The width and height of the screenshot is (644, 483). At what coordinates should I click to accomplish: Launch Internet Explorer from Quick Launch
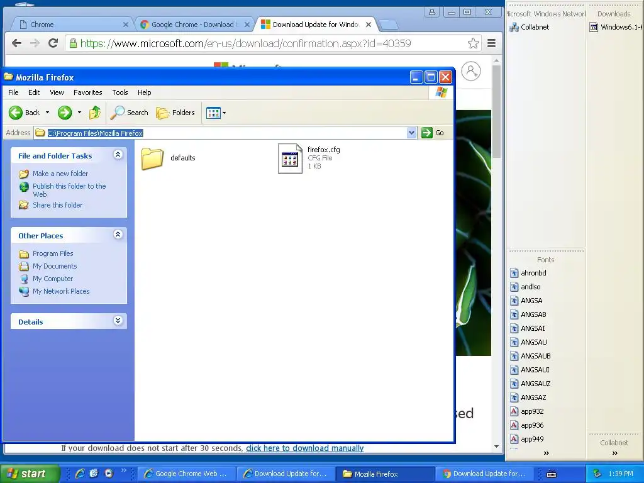coord(80,474)
